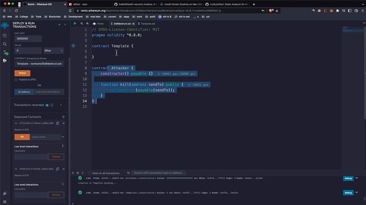Open a new browser tab

[x=254, y=4]
